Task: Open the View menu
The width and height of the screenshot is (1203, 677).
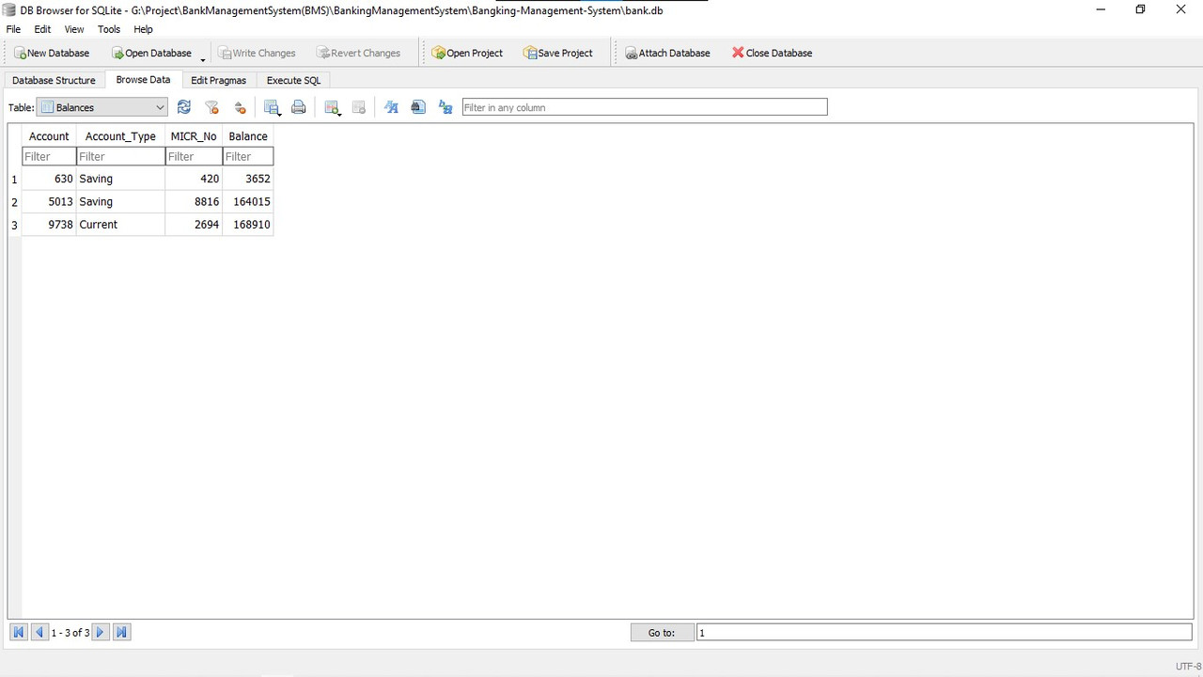Action: click(x=74, y=29)
